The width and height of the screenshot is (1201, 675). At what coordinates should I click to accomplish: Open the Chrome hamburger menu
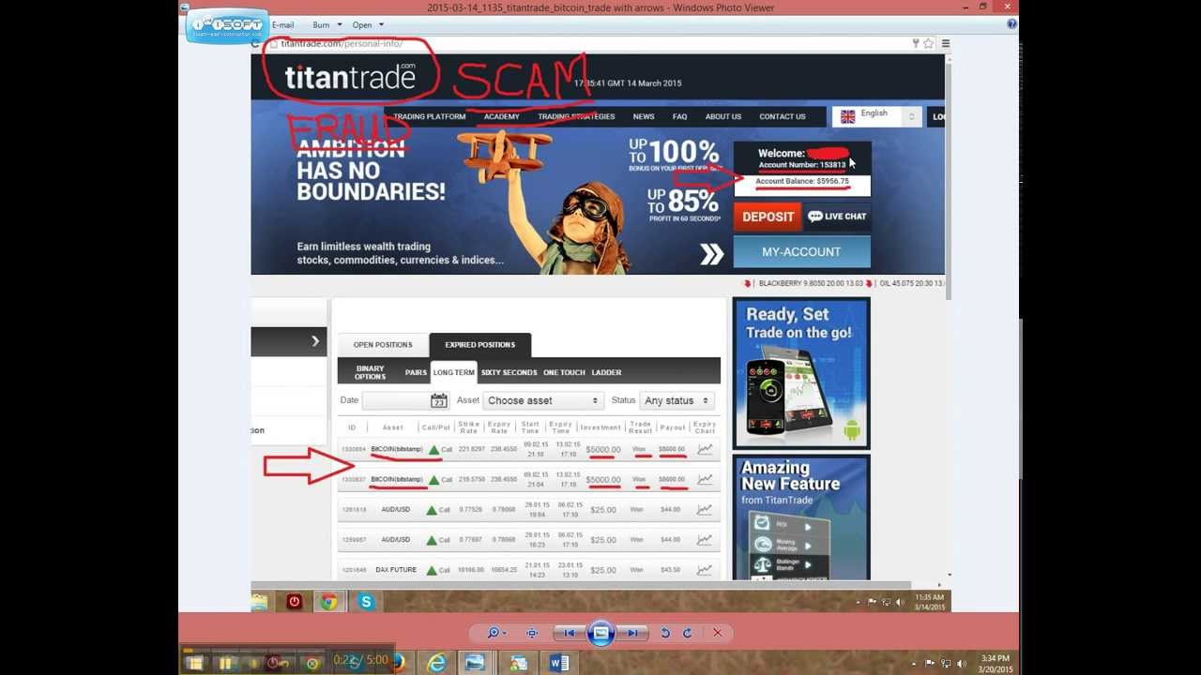pyautogui.click(x=945, y=43)
